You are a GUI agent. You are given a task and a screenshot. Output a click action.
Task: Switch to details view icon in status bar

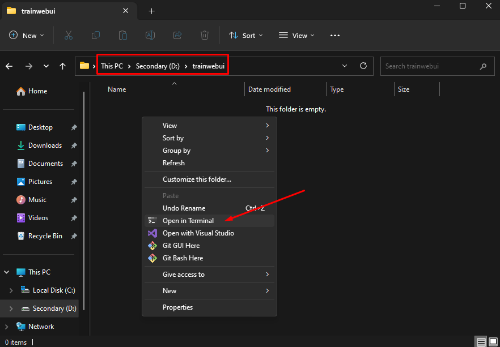coord(481,342)
